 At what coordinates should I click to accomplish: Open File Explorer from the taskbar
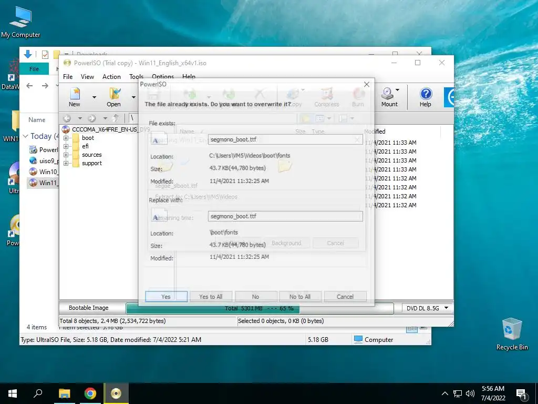[64, 393]
